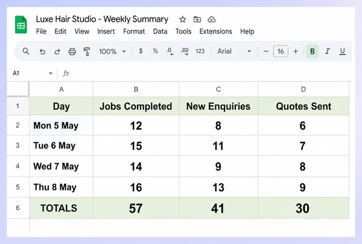Open more number formats 123
The height and width of the screenshot is (244, 362).
tap(200, 51)
